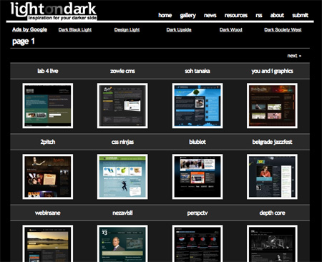Click the blubiot title

point(197,142)
